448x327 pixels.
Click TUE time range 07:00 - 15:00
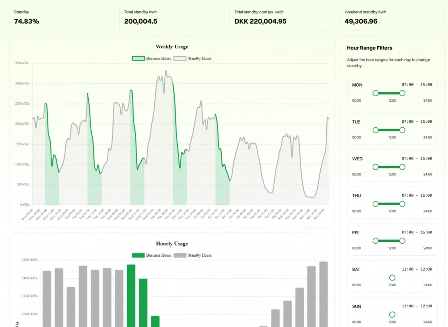[417, 121]
